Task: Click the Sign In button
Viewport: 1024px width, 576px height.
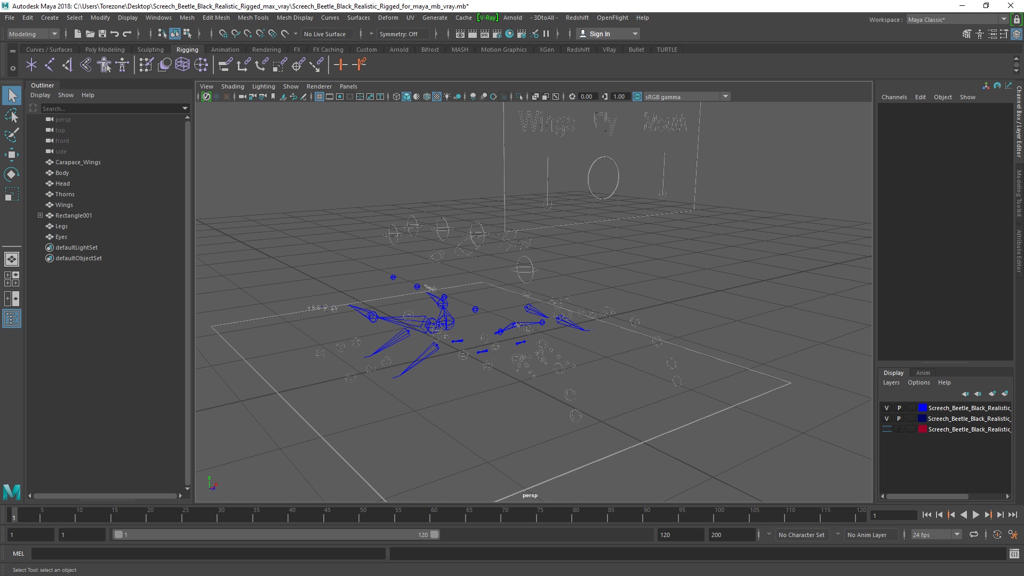Action: (600, 33)
